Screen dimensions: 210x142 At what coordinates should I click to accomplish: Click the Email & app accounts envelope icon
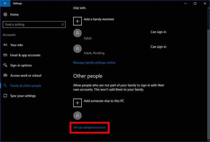5,55
